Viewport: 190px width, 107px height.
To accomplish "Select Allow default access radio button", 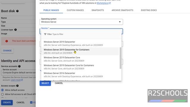I will (x=2, y=90).
